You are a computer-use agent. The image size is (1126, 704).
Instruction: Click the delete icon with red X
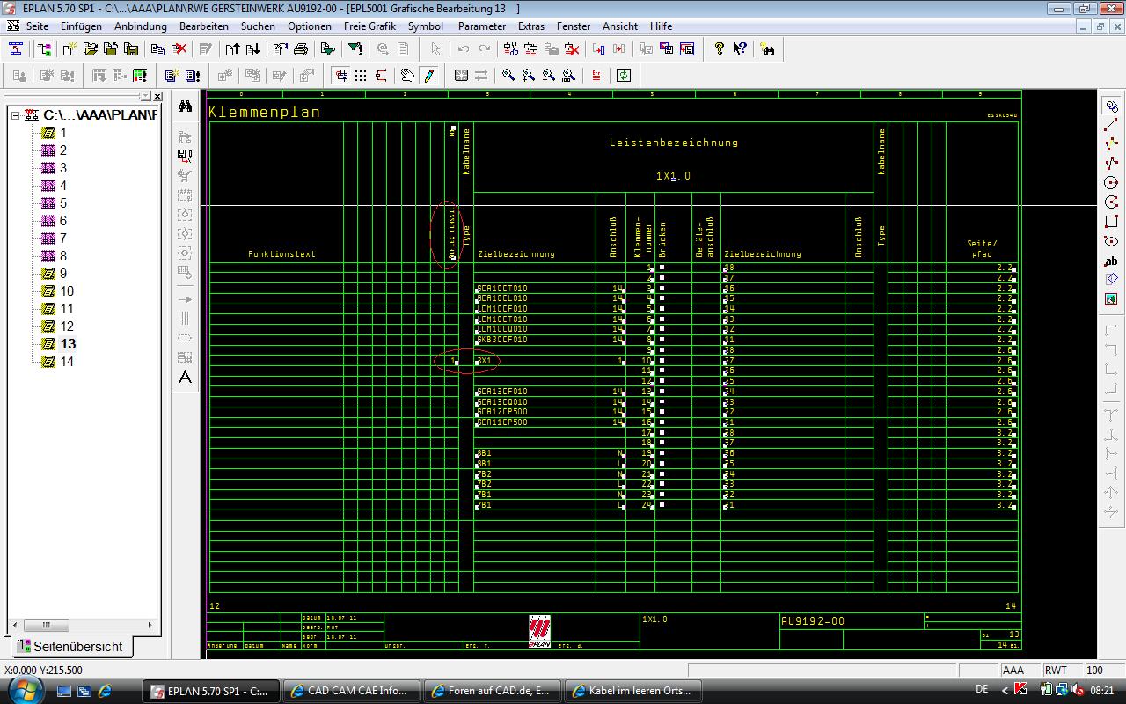click(x=179, y=49)
